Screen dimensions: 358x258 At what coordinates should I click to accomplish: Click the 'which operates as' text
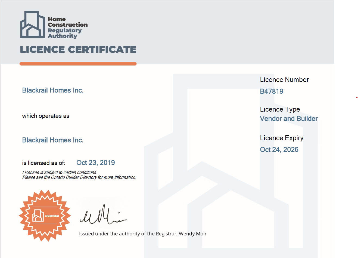(x=46, y=116)
